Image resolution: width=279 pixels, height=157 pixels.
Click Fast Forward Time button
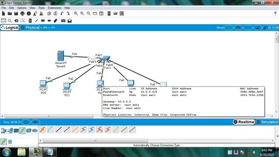(x=35, y=122)
